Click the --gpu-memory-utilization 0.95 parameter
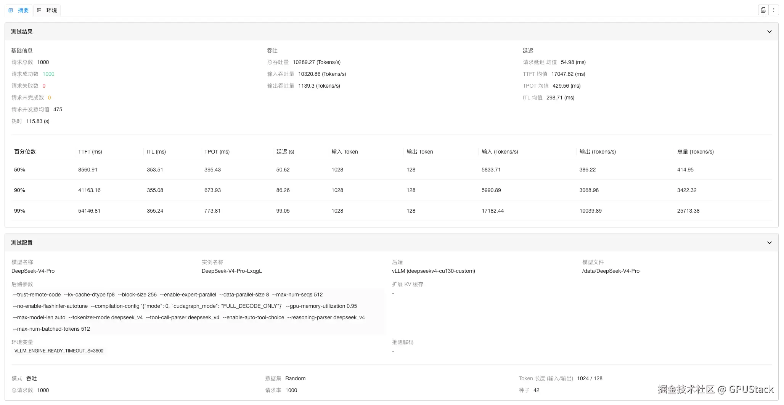The image size is (784, 405). coord(321,306)
